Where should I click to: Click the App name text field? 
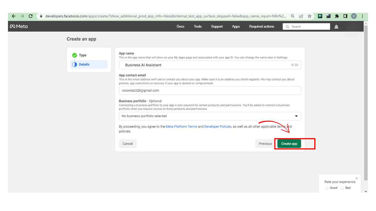click(206, 65)
